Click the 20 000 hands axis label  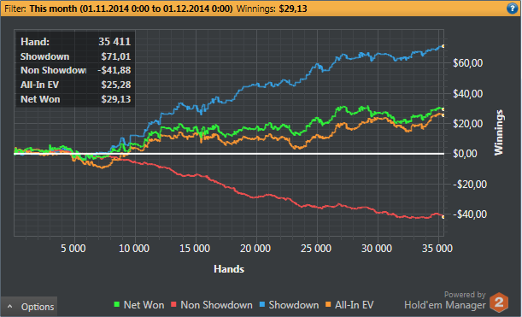pos(255,249)
